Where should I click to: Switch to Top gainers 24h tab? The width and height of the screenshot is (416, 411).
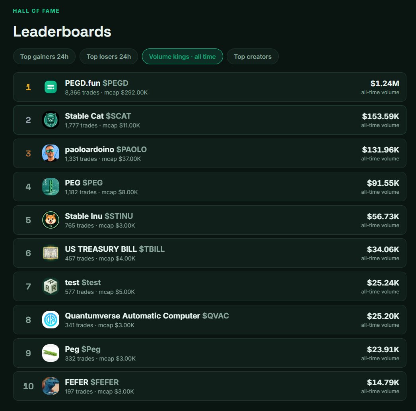click(x=44, y=56)
